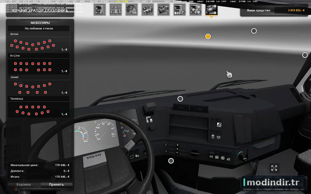
Task: Click the 1,- € price on Arrow row
Action: (x=64, y=49)
